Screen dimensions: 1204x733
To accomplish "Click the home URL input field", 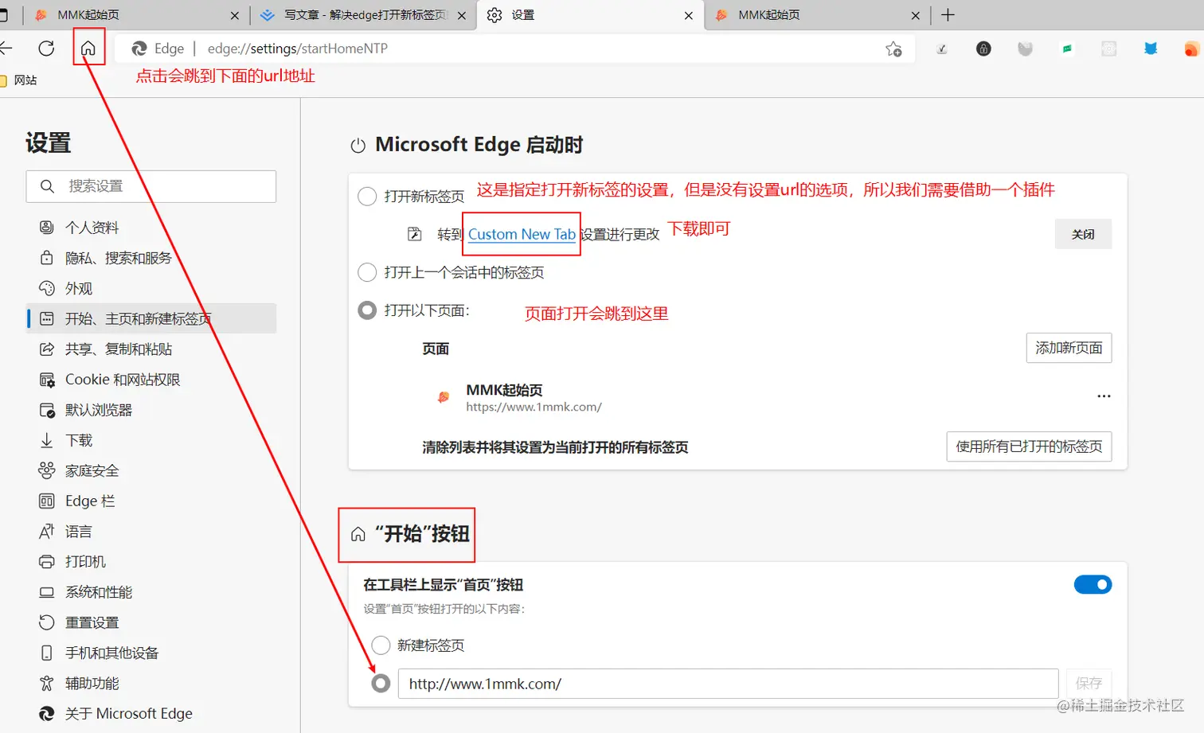I will click(728, 684).
